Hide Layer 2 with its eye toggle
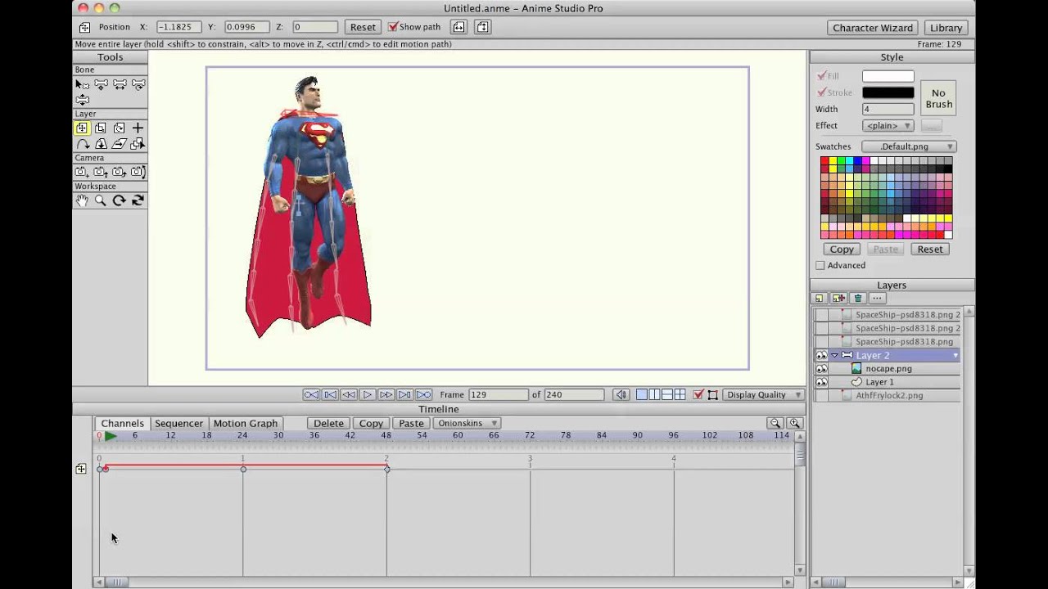The width and height of the screenshot is (1048, 589). (x=821, y=355)
